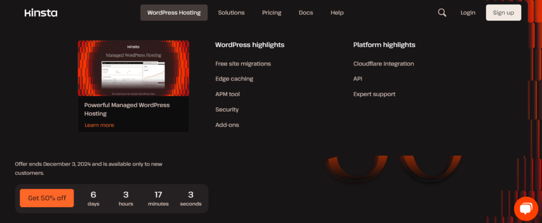
Task: Open the Docs menu item
Action: [x=305, y=13]
